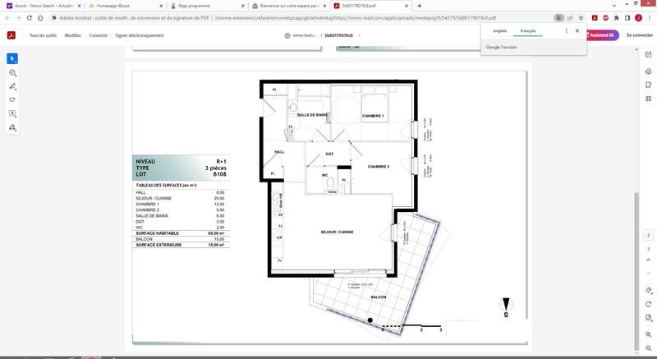Click the Se connecter link
The image size is (657, 359).
coord(639,35)
